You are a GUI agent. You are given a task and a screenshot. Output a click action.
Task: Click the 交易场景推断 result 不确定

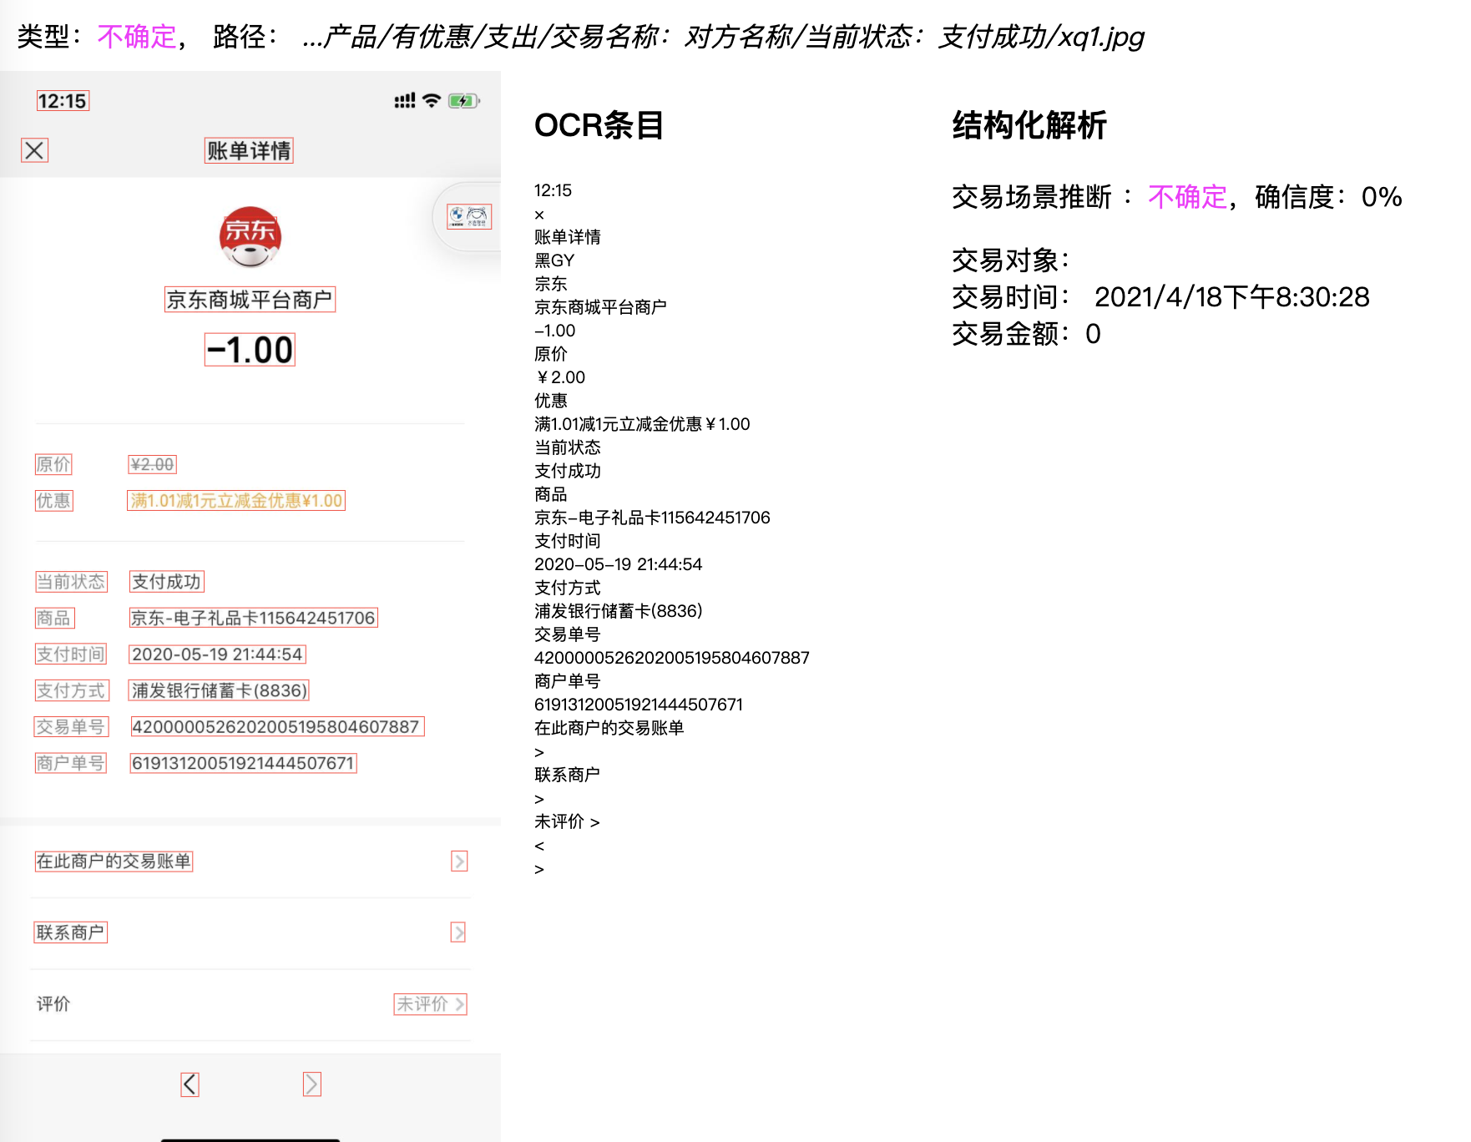click(1187, 197)
